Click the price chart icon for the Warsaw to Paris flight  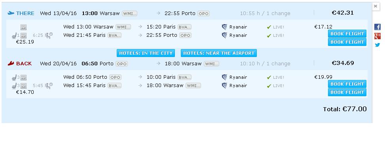(24, 27)
